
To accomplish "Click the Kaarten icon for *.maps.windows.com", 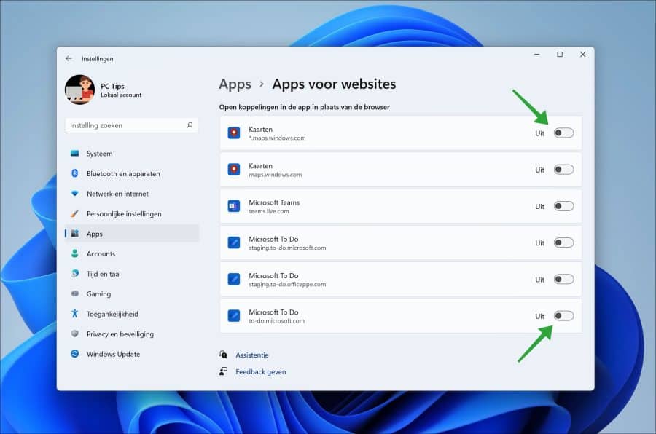I will click(234, 133).
